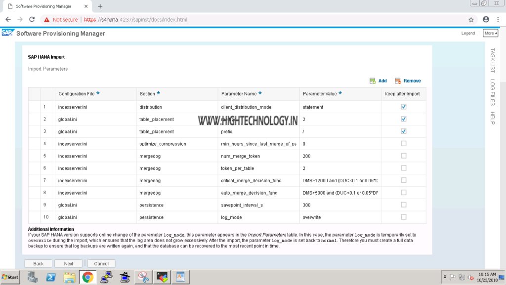The width and height of the screenshot is (506, 285).
Task: Click the taskbar clock showing 10:15 AM
Action: tap(487, 277)
